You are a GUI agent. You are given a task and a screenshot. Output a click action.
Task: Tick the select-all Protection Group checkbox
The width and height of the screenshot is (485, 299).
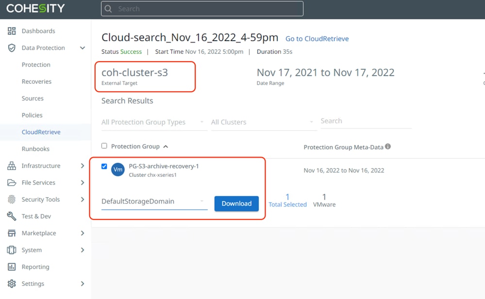pyautogui.click(x=104, y=146)
